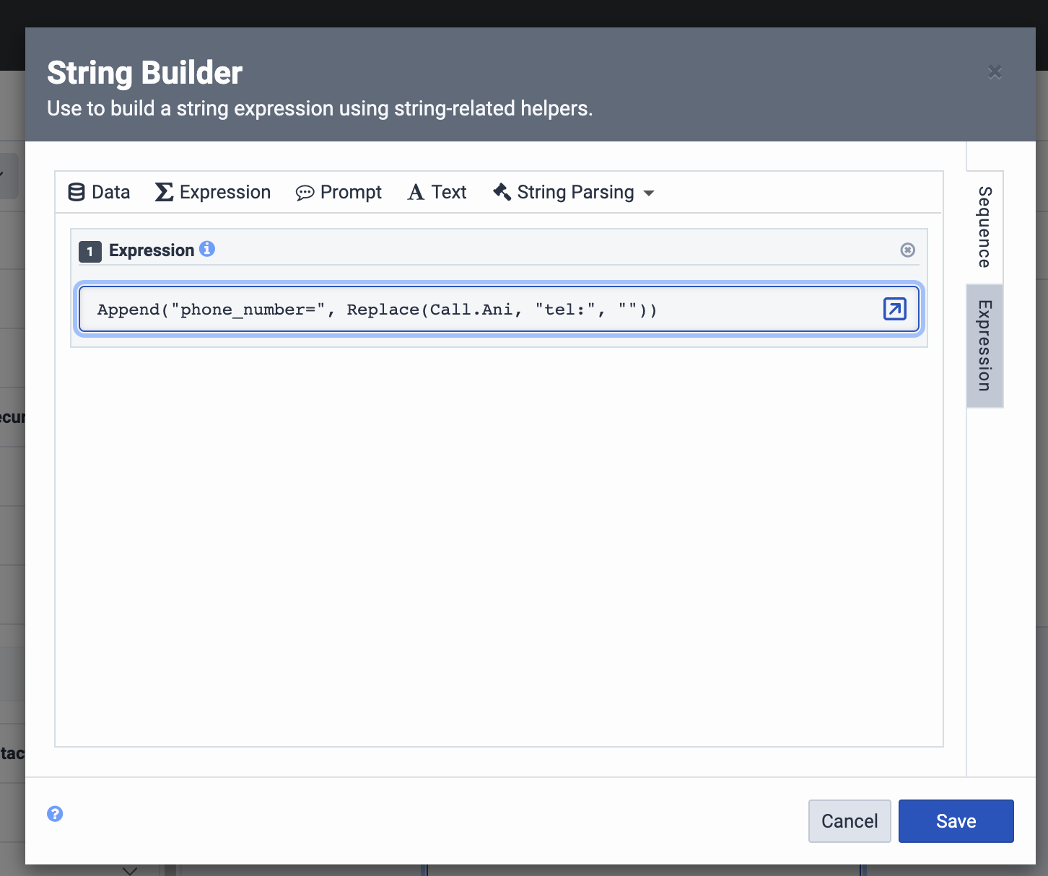
Task: Switch to the Sequence tab
Action: (984, 227)
